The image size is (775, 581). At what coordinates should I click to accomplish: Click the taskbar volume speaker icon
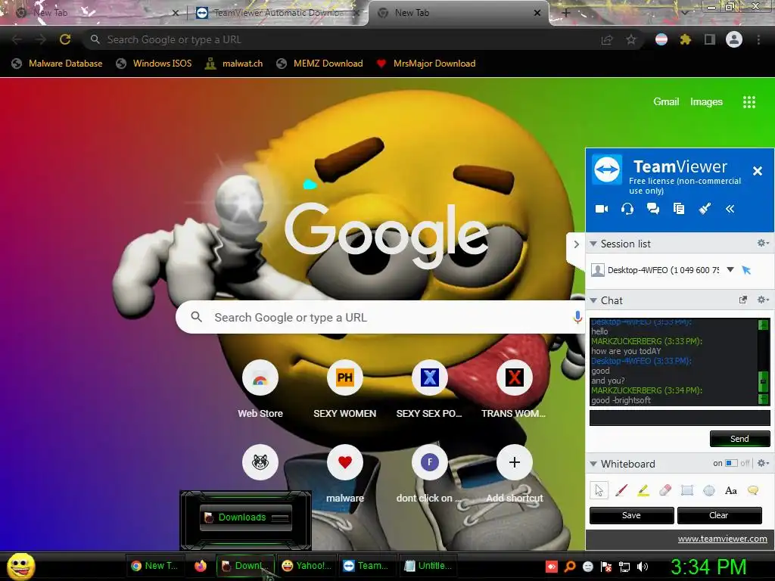[x=643, y=567]
